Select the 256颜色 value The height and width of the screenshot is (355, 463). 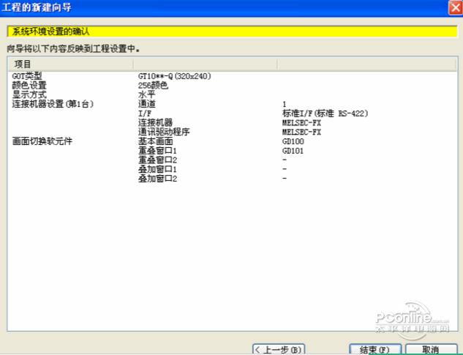click(153, 86)
